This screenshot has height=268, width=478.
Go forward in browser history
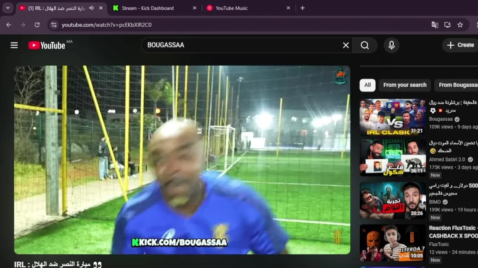pos(23,25)
